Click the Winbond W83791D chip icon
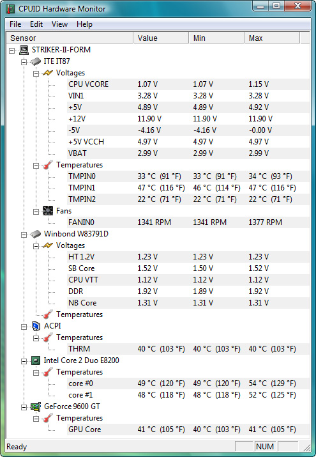 [x=36, y=234]
